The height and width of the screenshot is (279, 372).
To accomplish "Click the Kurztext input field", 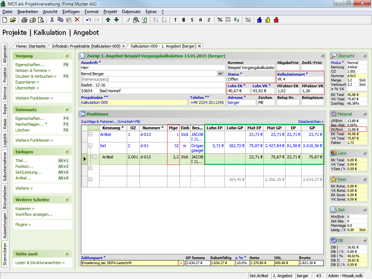I will coord(251,68).
